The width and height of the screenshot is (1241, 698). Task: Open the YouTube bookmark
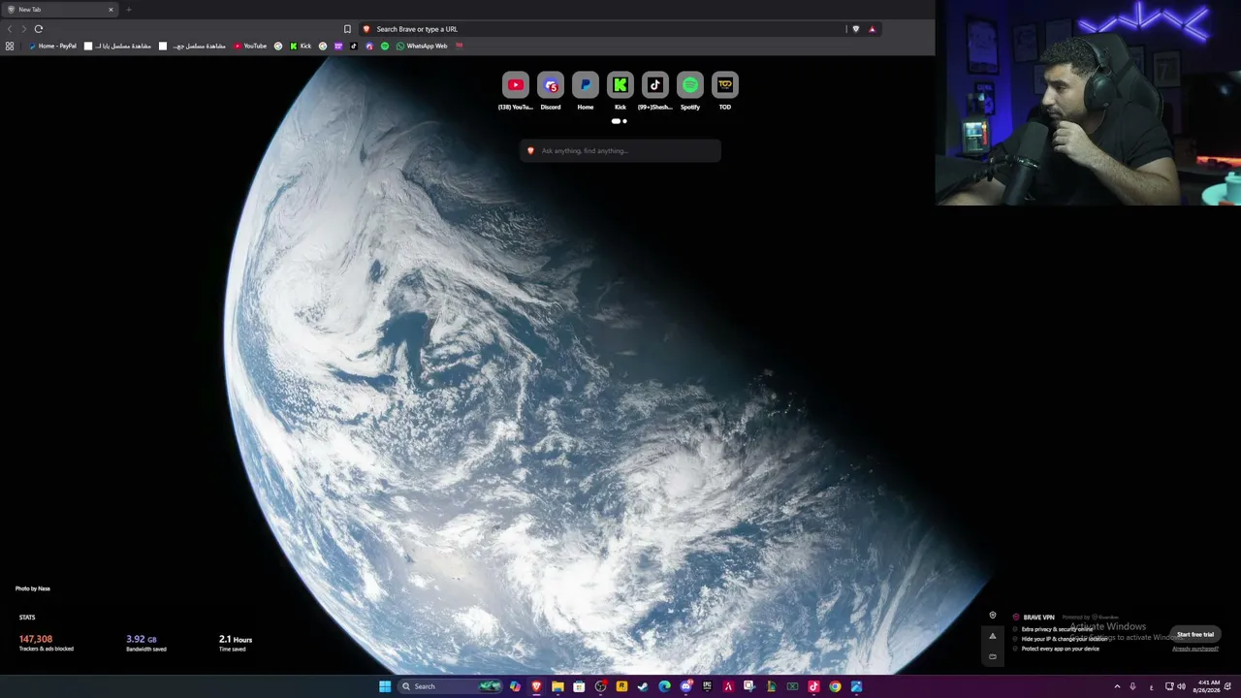[x=250, y=46]
